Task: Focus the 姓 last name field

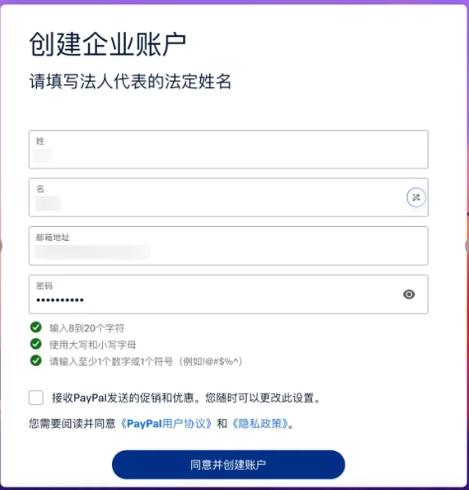Action: 229,149
